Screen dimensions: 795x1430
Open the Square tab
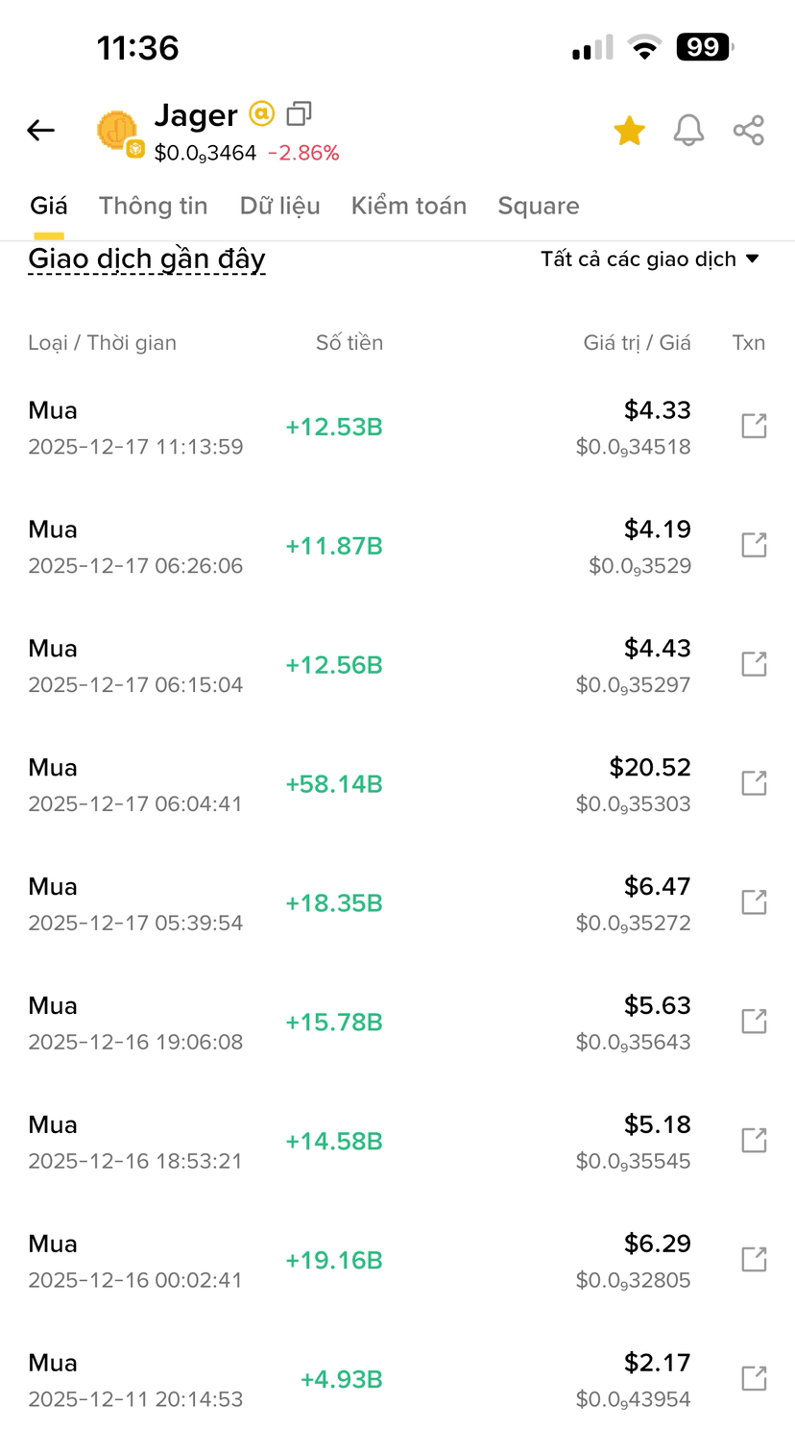coord(539,206)
